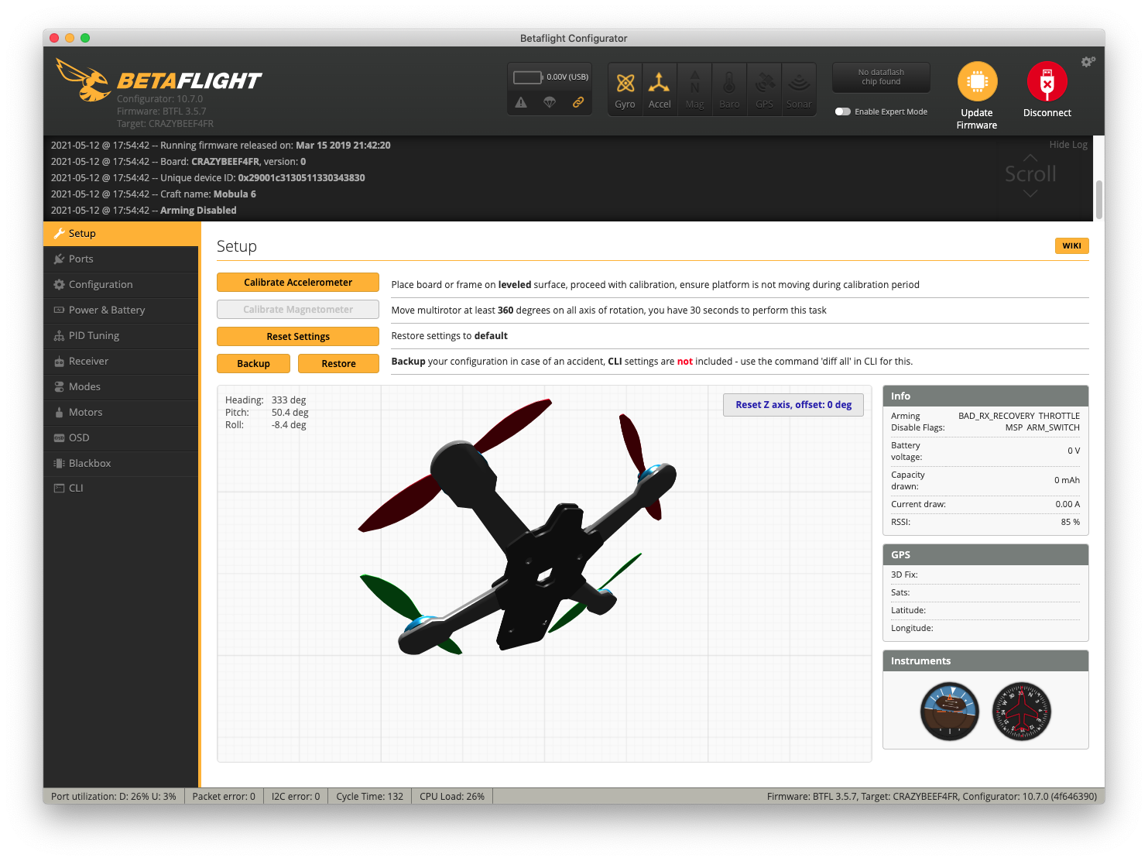
Task: Click Hide Log link
Action: pos(1068,145)
